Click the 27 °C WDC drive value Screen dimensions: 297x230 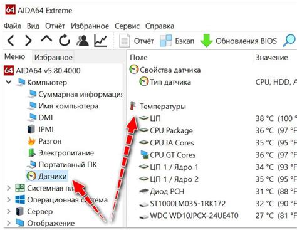[264, 216]
